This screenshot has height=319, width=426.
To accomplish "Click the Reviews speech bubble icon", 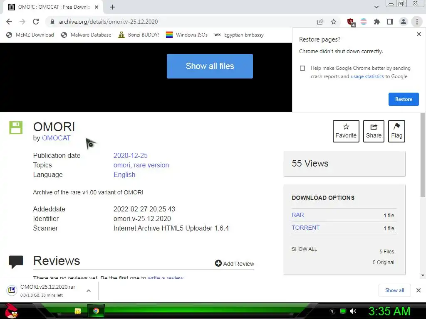I will coord(16,262).
